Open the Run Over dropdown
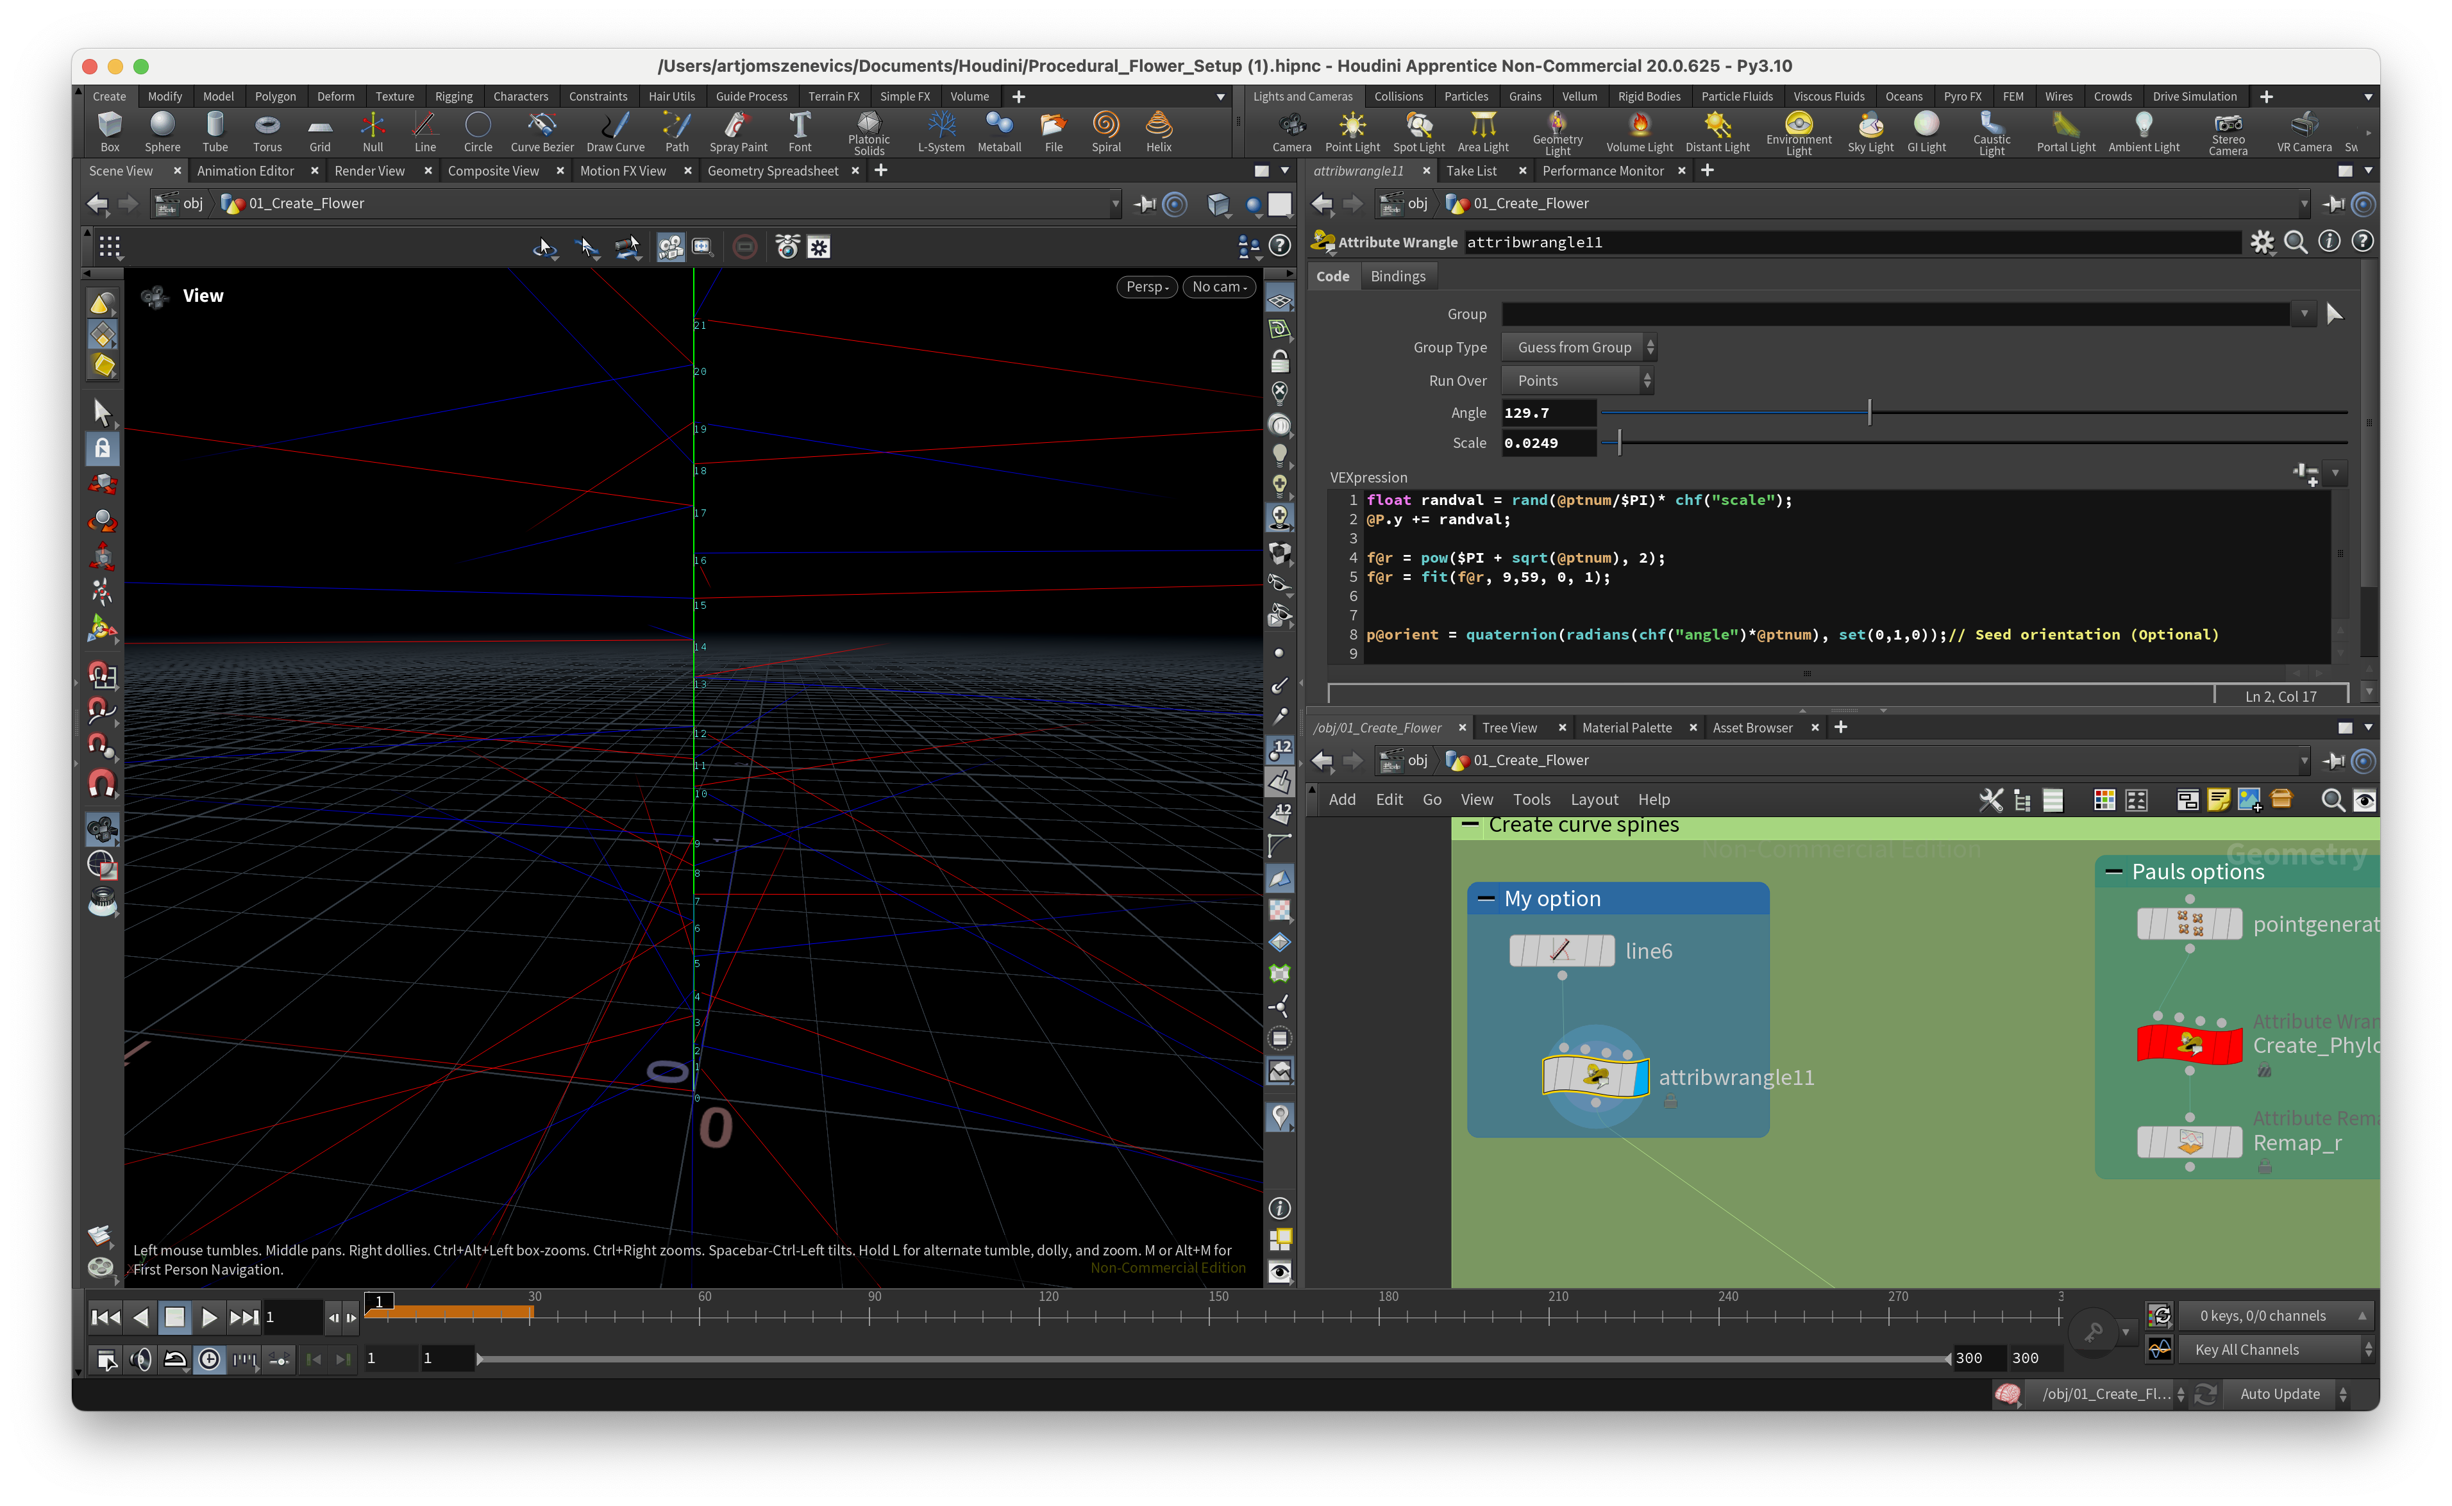Image resolution: width=2452 pixels, height=1506 pixels. click(x=1577, y=381)
